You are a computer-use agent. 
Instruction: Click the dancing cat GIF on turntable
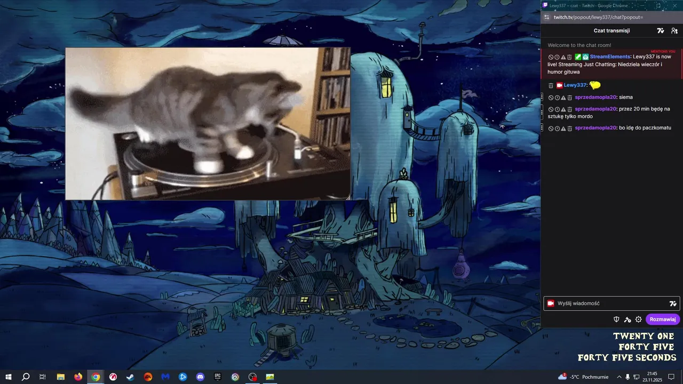pos(208,124)
